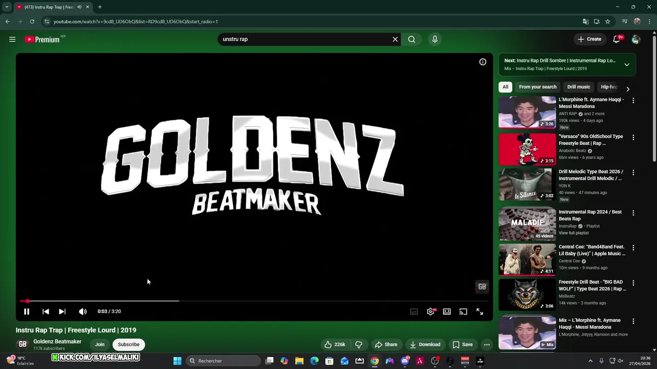
Task: Open options for Central Cee Band4Band video
Action: 633,248
